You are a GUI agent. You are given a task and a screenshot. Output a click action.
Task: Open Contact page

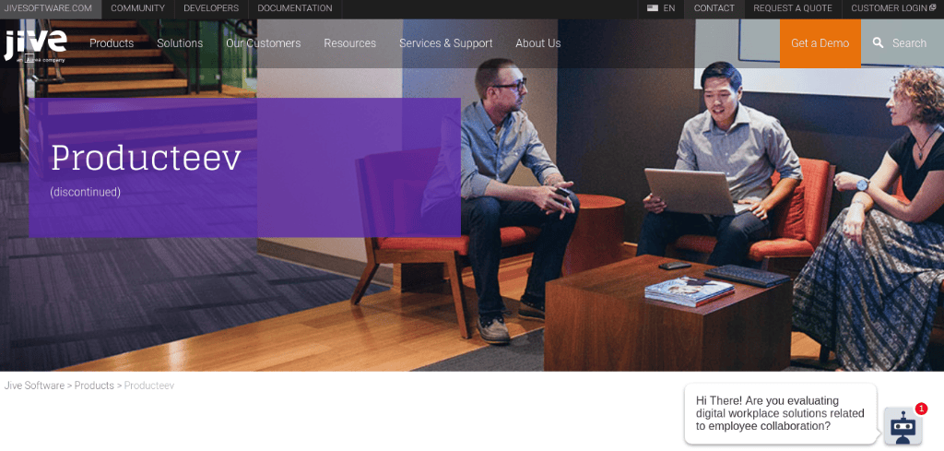714,8
